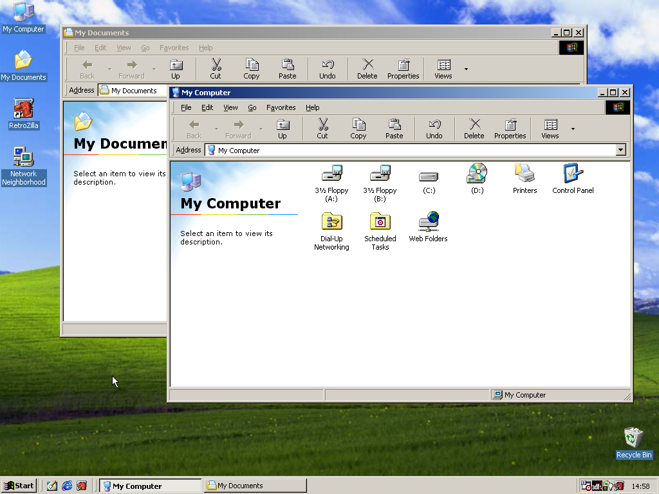Switch to My Documents taskbar button
This screenshot has width=659, height=494.
click(255, 486)
